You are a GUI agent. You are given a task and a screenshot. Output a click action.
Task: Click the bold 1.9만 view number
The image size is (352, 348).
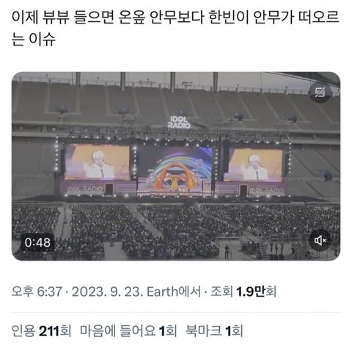(x=251, y=291)
